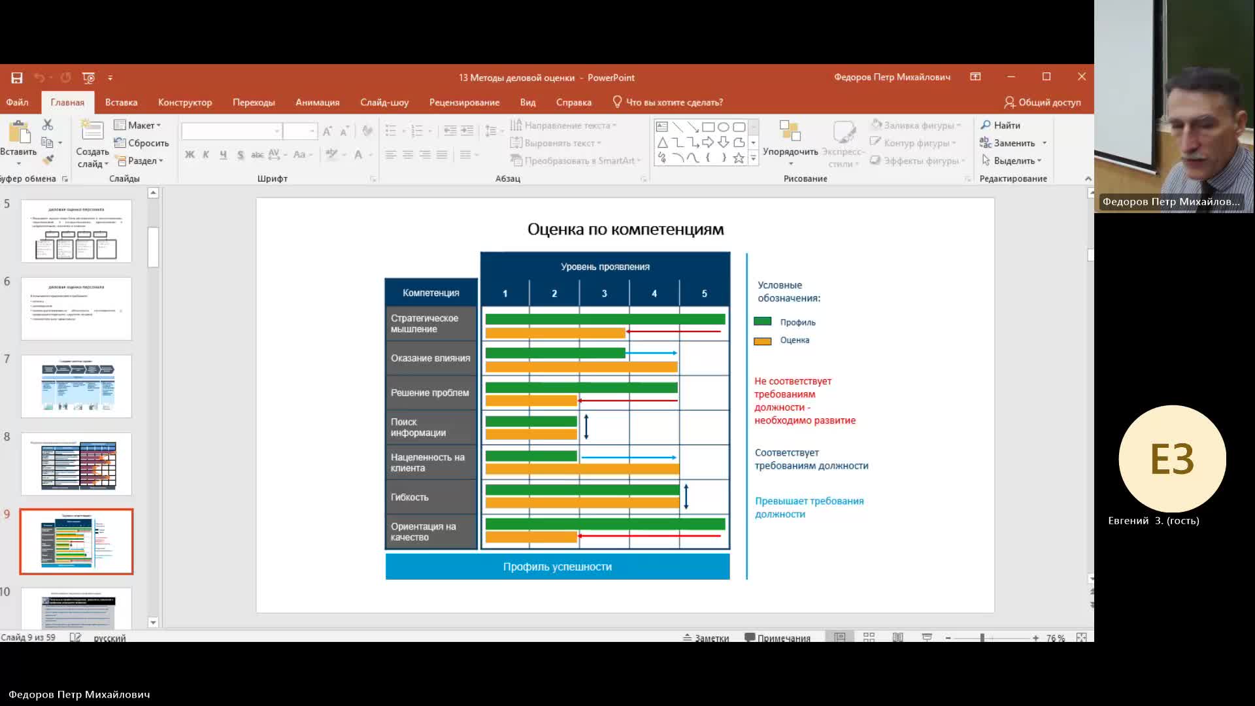Viewport: 1255px width, 706px height.
Task: Toggle bold Ж formatting
Action: tap(190, 155)
